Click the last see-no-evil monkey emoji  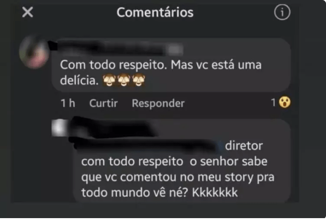click(139, 80)
